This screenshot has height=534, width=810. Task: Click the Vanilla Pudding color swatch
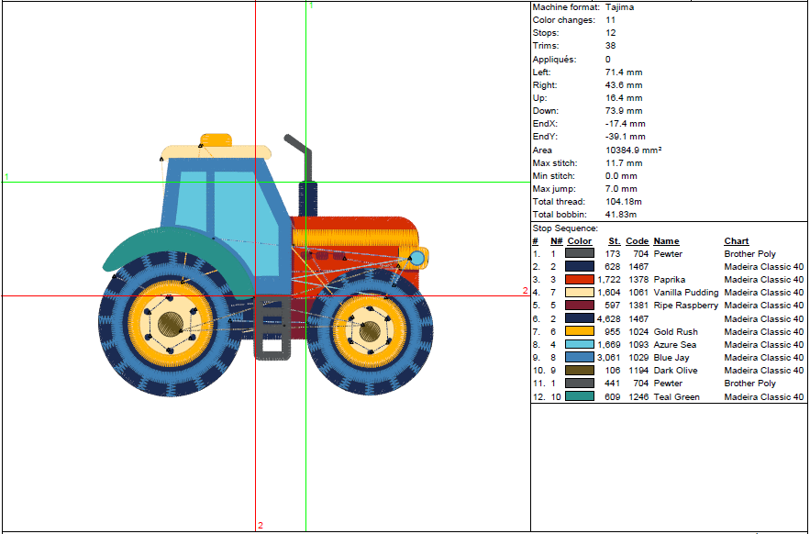point(580,292)
